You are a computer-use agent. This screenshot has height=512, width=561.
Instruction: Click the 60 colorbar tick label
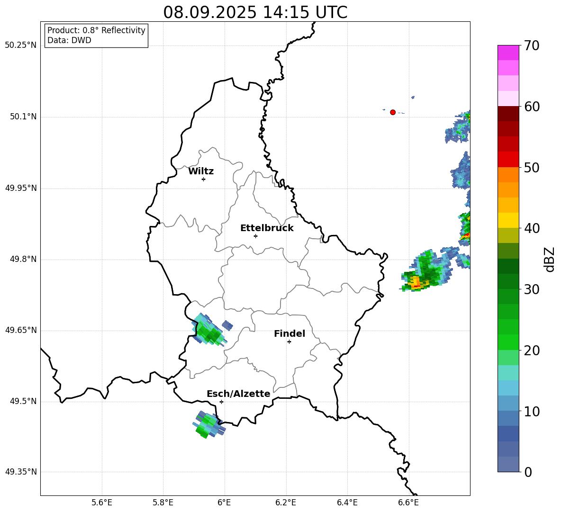532,107
